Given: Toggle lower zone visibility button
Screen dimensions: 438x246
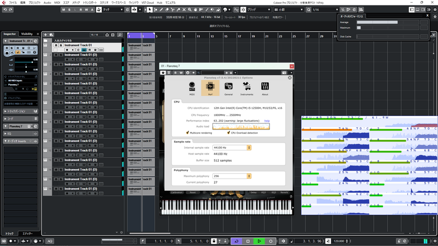Looking at the screenshot, I should point(417,10).
